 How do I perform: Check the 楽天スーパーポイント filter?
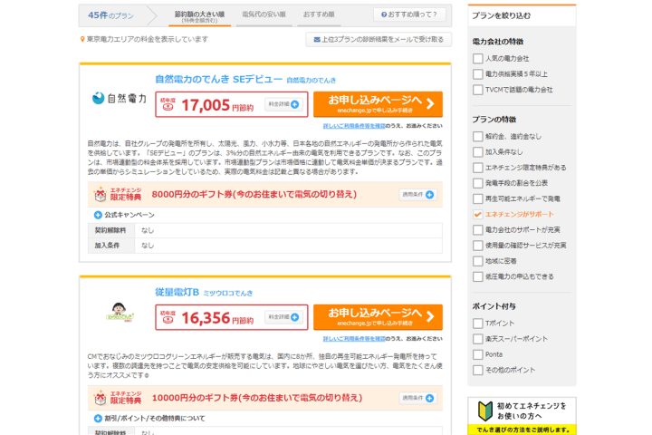point(478,339)
